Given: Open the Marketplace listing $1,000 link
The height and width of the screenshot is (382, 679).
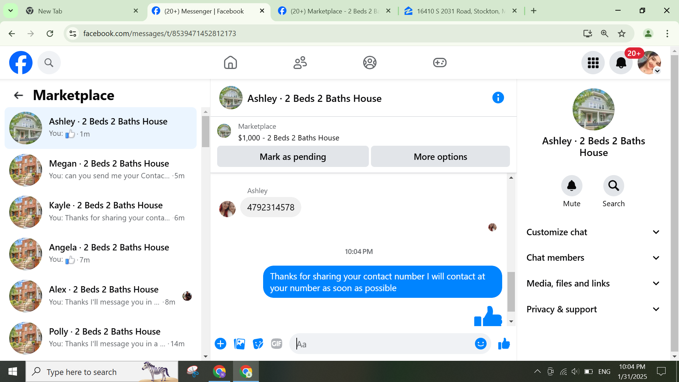Looking at the screenshot, I should coord(289,138).
